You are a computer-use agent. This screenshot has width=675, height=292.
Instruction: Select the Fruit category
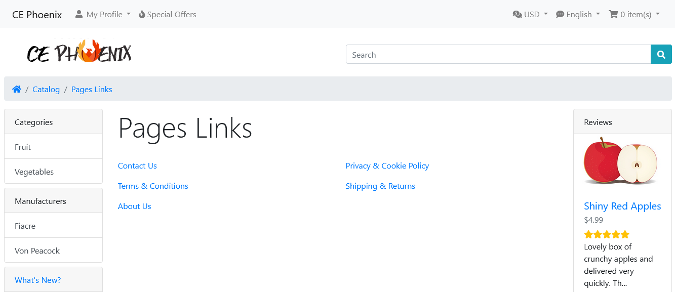(x=53, y=147)
